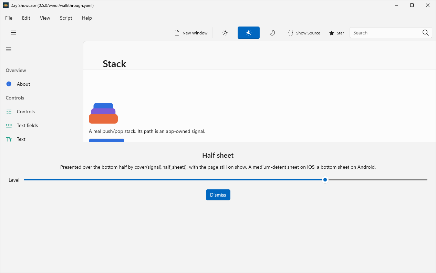Click the 'A real push/pop stack' description

(147, 131)
